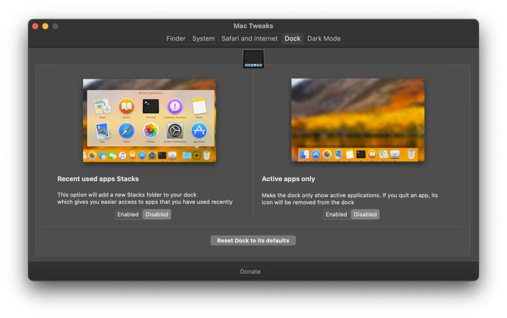Click the Recent used apps Stacks preview image
This screenshot has width=507, height=318.
click(150, 120)
